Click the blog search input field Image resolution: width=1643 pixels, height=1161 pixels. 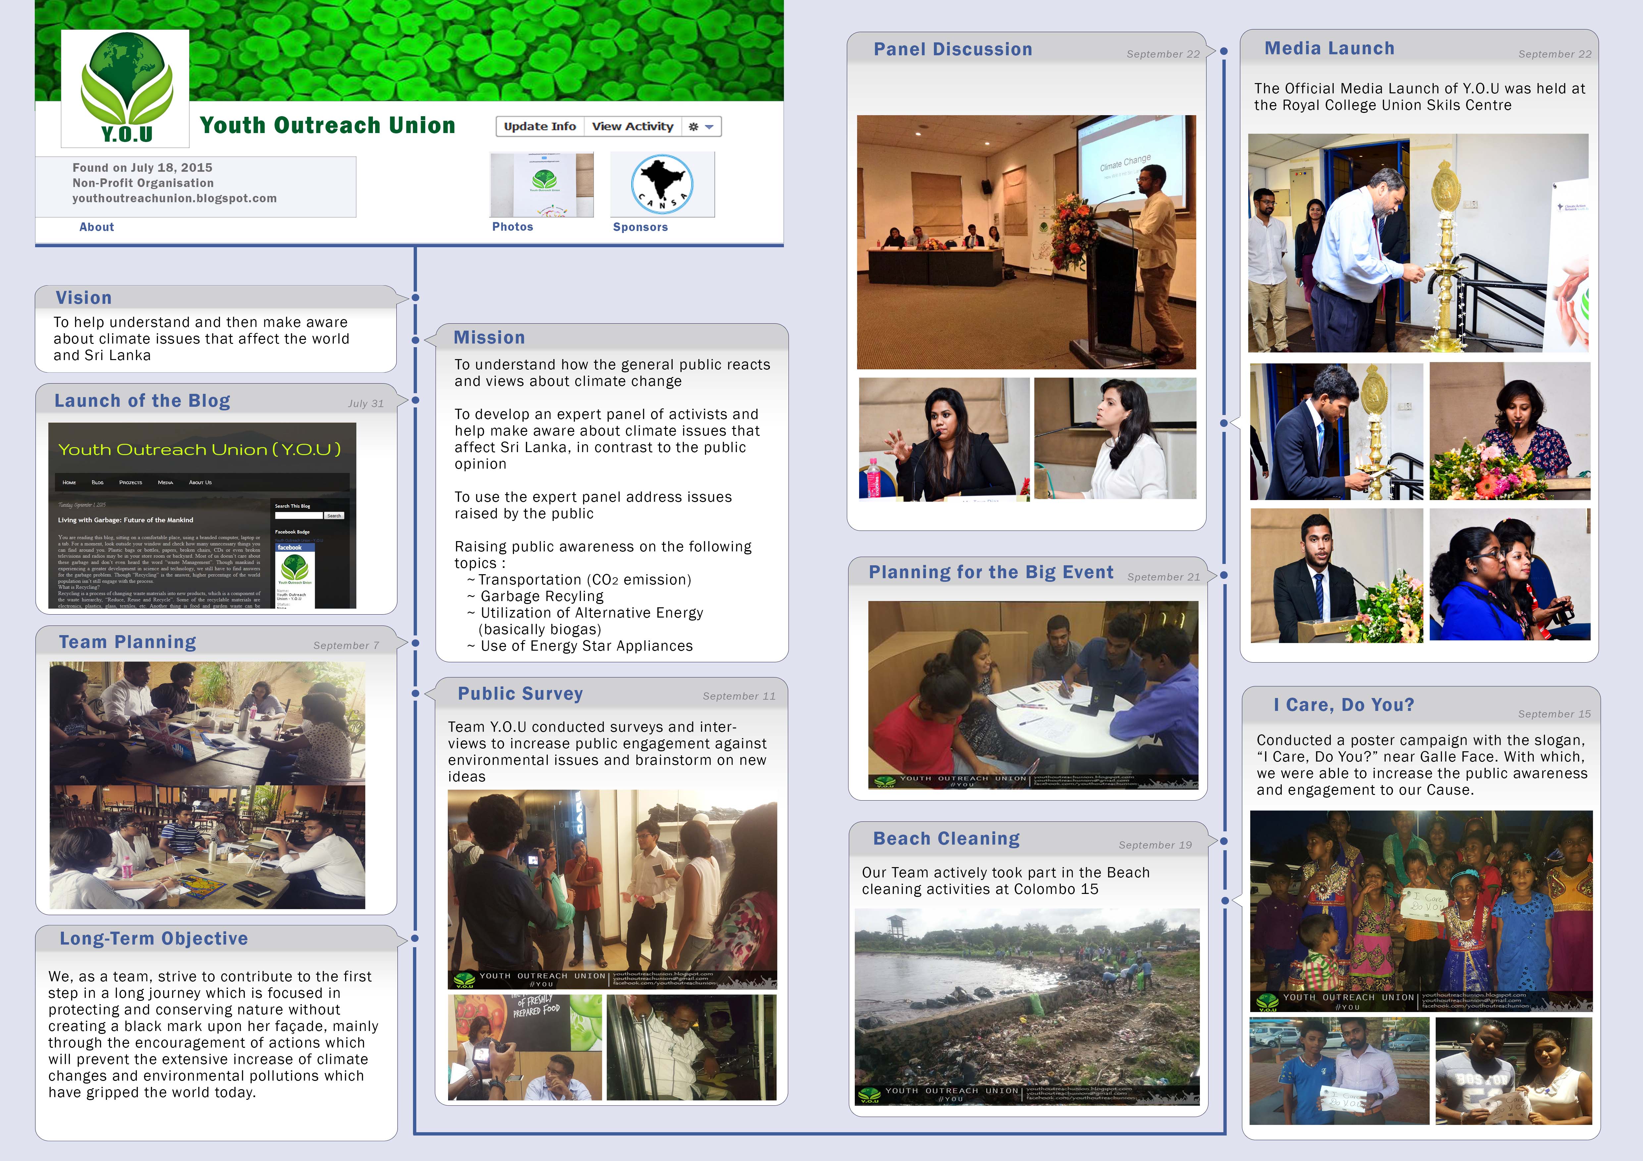[x=298, y=515]
